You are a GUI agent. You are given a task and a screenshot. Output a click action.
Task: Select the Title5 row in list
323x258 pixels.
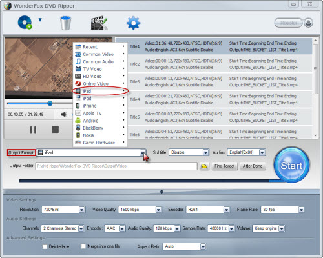click(220, 117)
